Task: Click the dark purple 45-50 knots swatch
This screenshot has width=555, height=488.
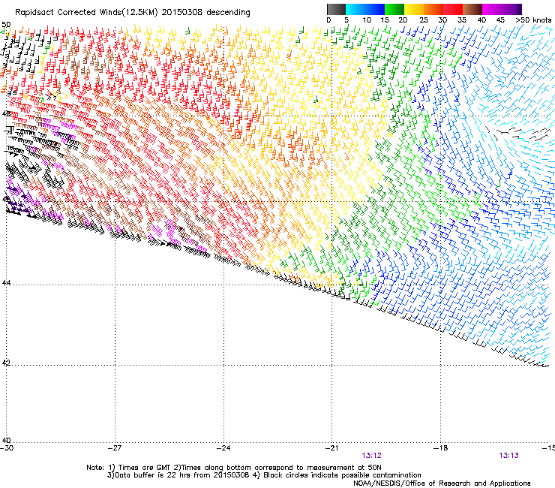Action: 511,9
